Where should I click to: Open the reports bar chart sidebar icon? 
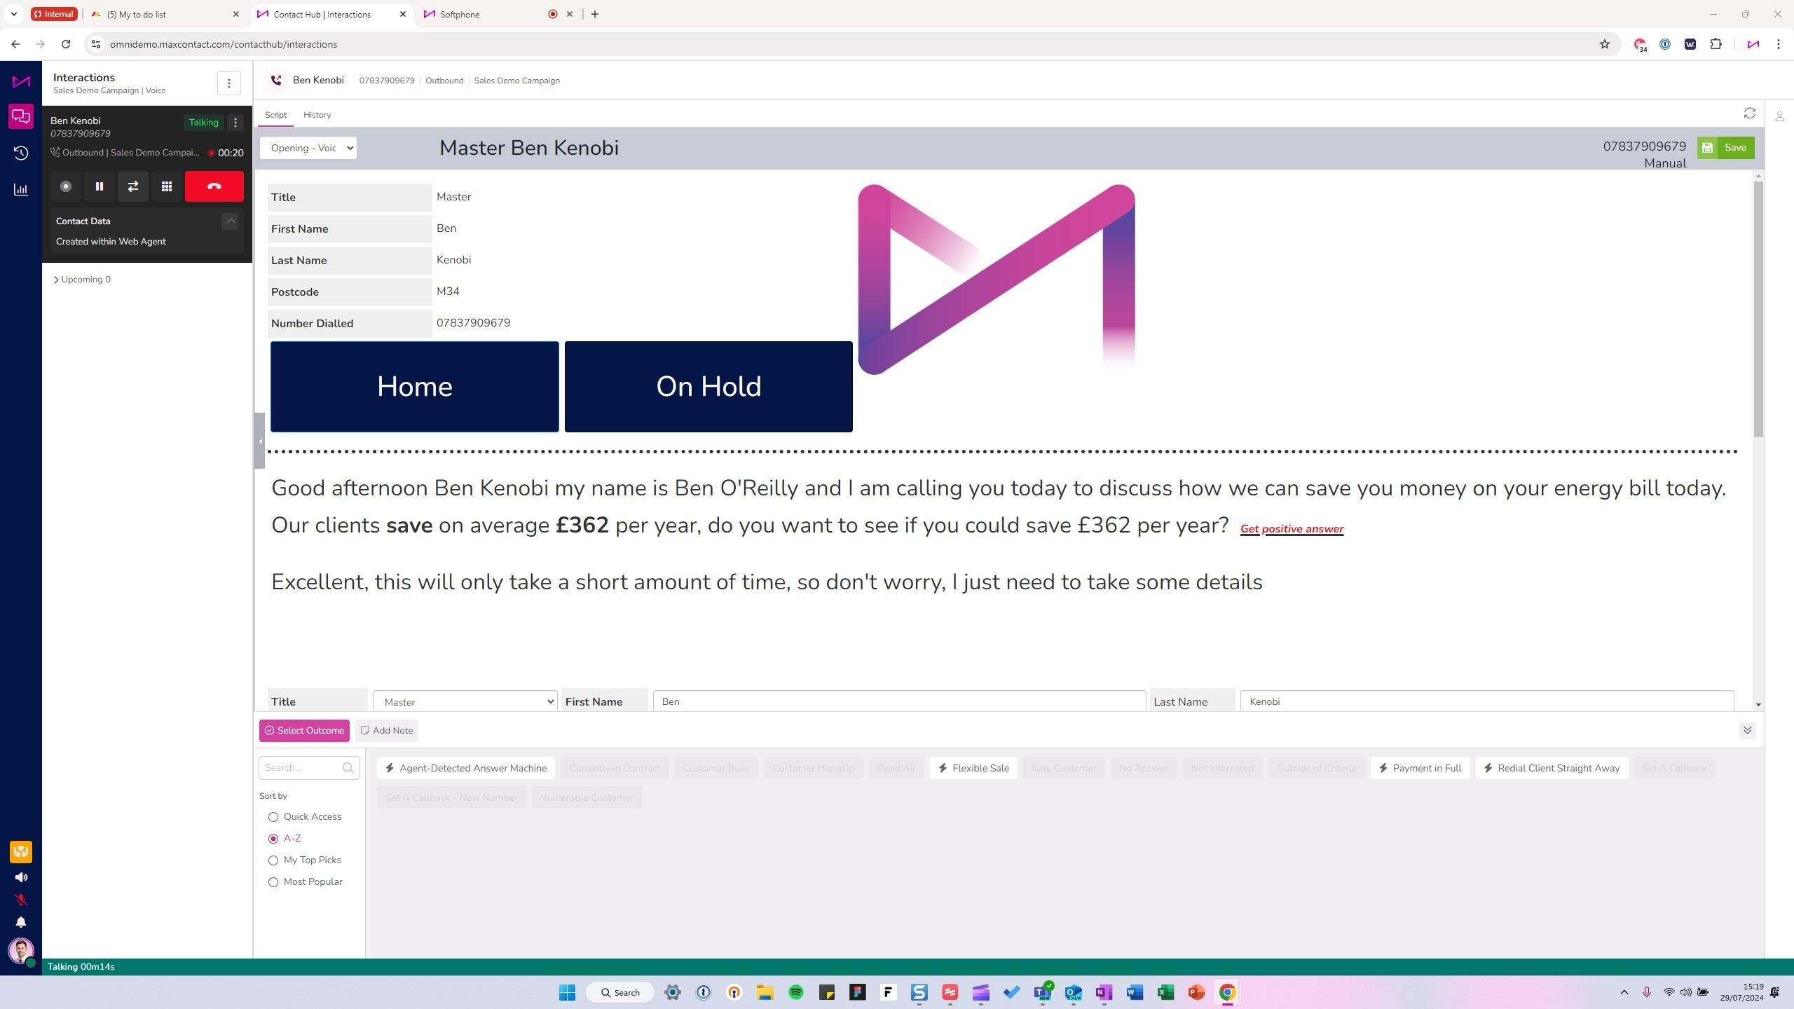(x=21, y=190)
